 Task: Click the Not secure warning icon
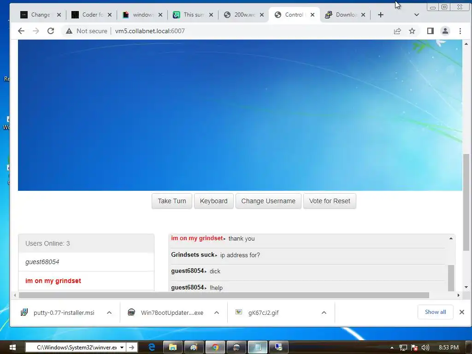(69, 31)
